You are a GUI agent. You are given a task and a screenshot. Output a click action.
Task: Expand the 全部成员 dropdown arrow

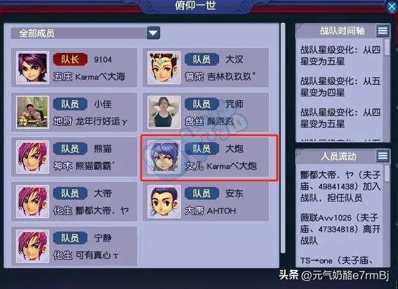pos(153,33)
